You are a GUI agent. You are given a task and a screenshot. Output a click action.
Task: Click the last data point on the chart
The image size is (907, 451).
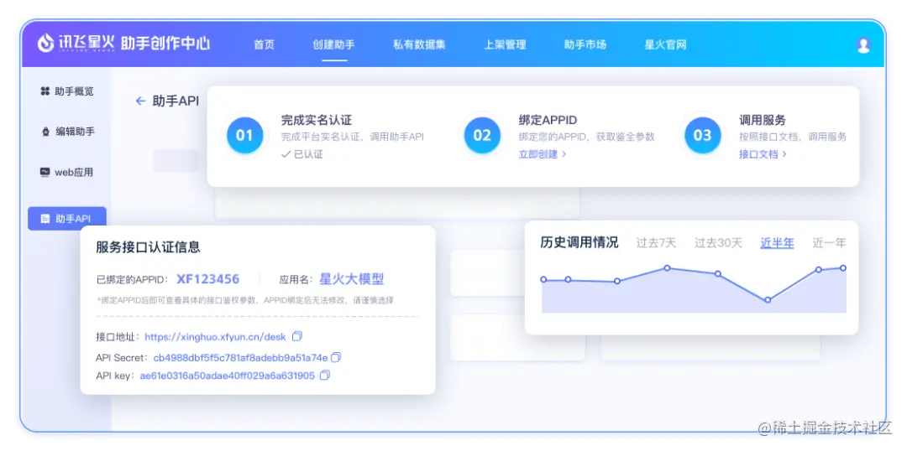[843, 268]
